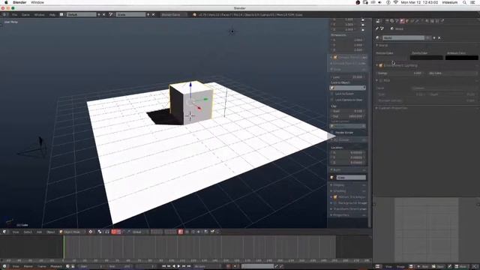This screenshot has width=480, height=270.
Task: Open macOS Window menu in the menu bar
Action: pos(37,2)
